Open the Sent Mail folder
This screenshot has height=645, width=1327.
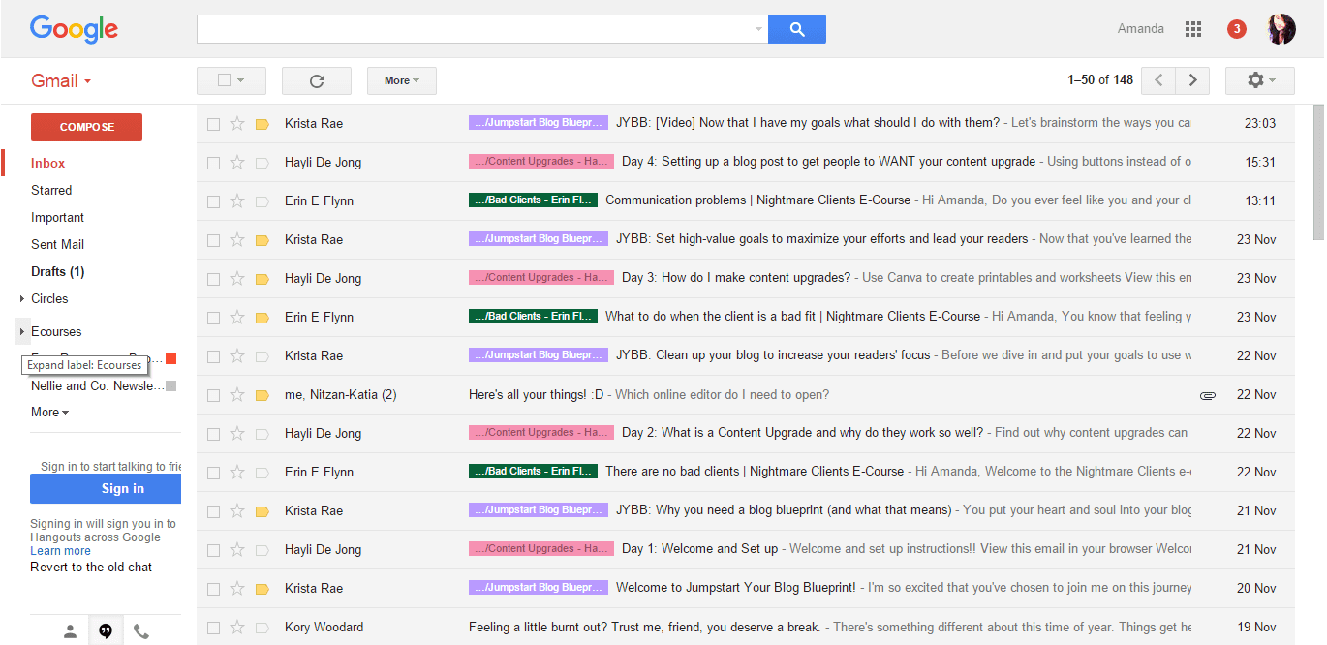click(58, 244)
